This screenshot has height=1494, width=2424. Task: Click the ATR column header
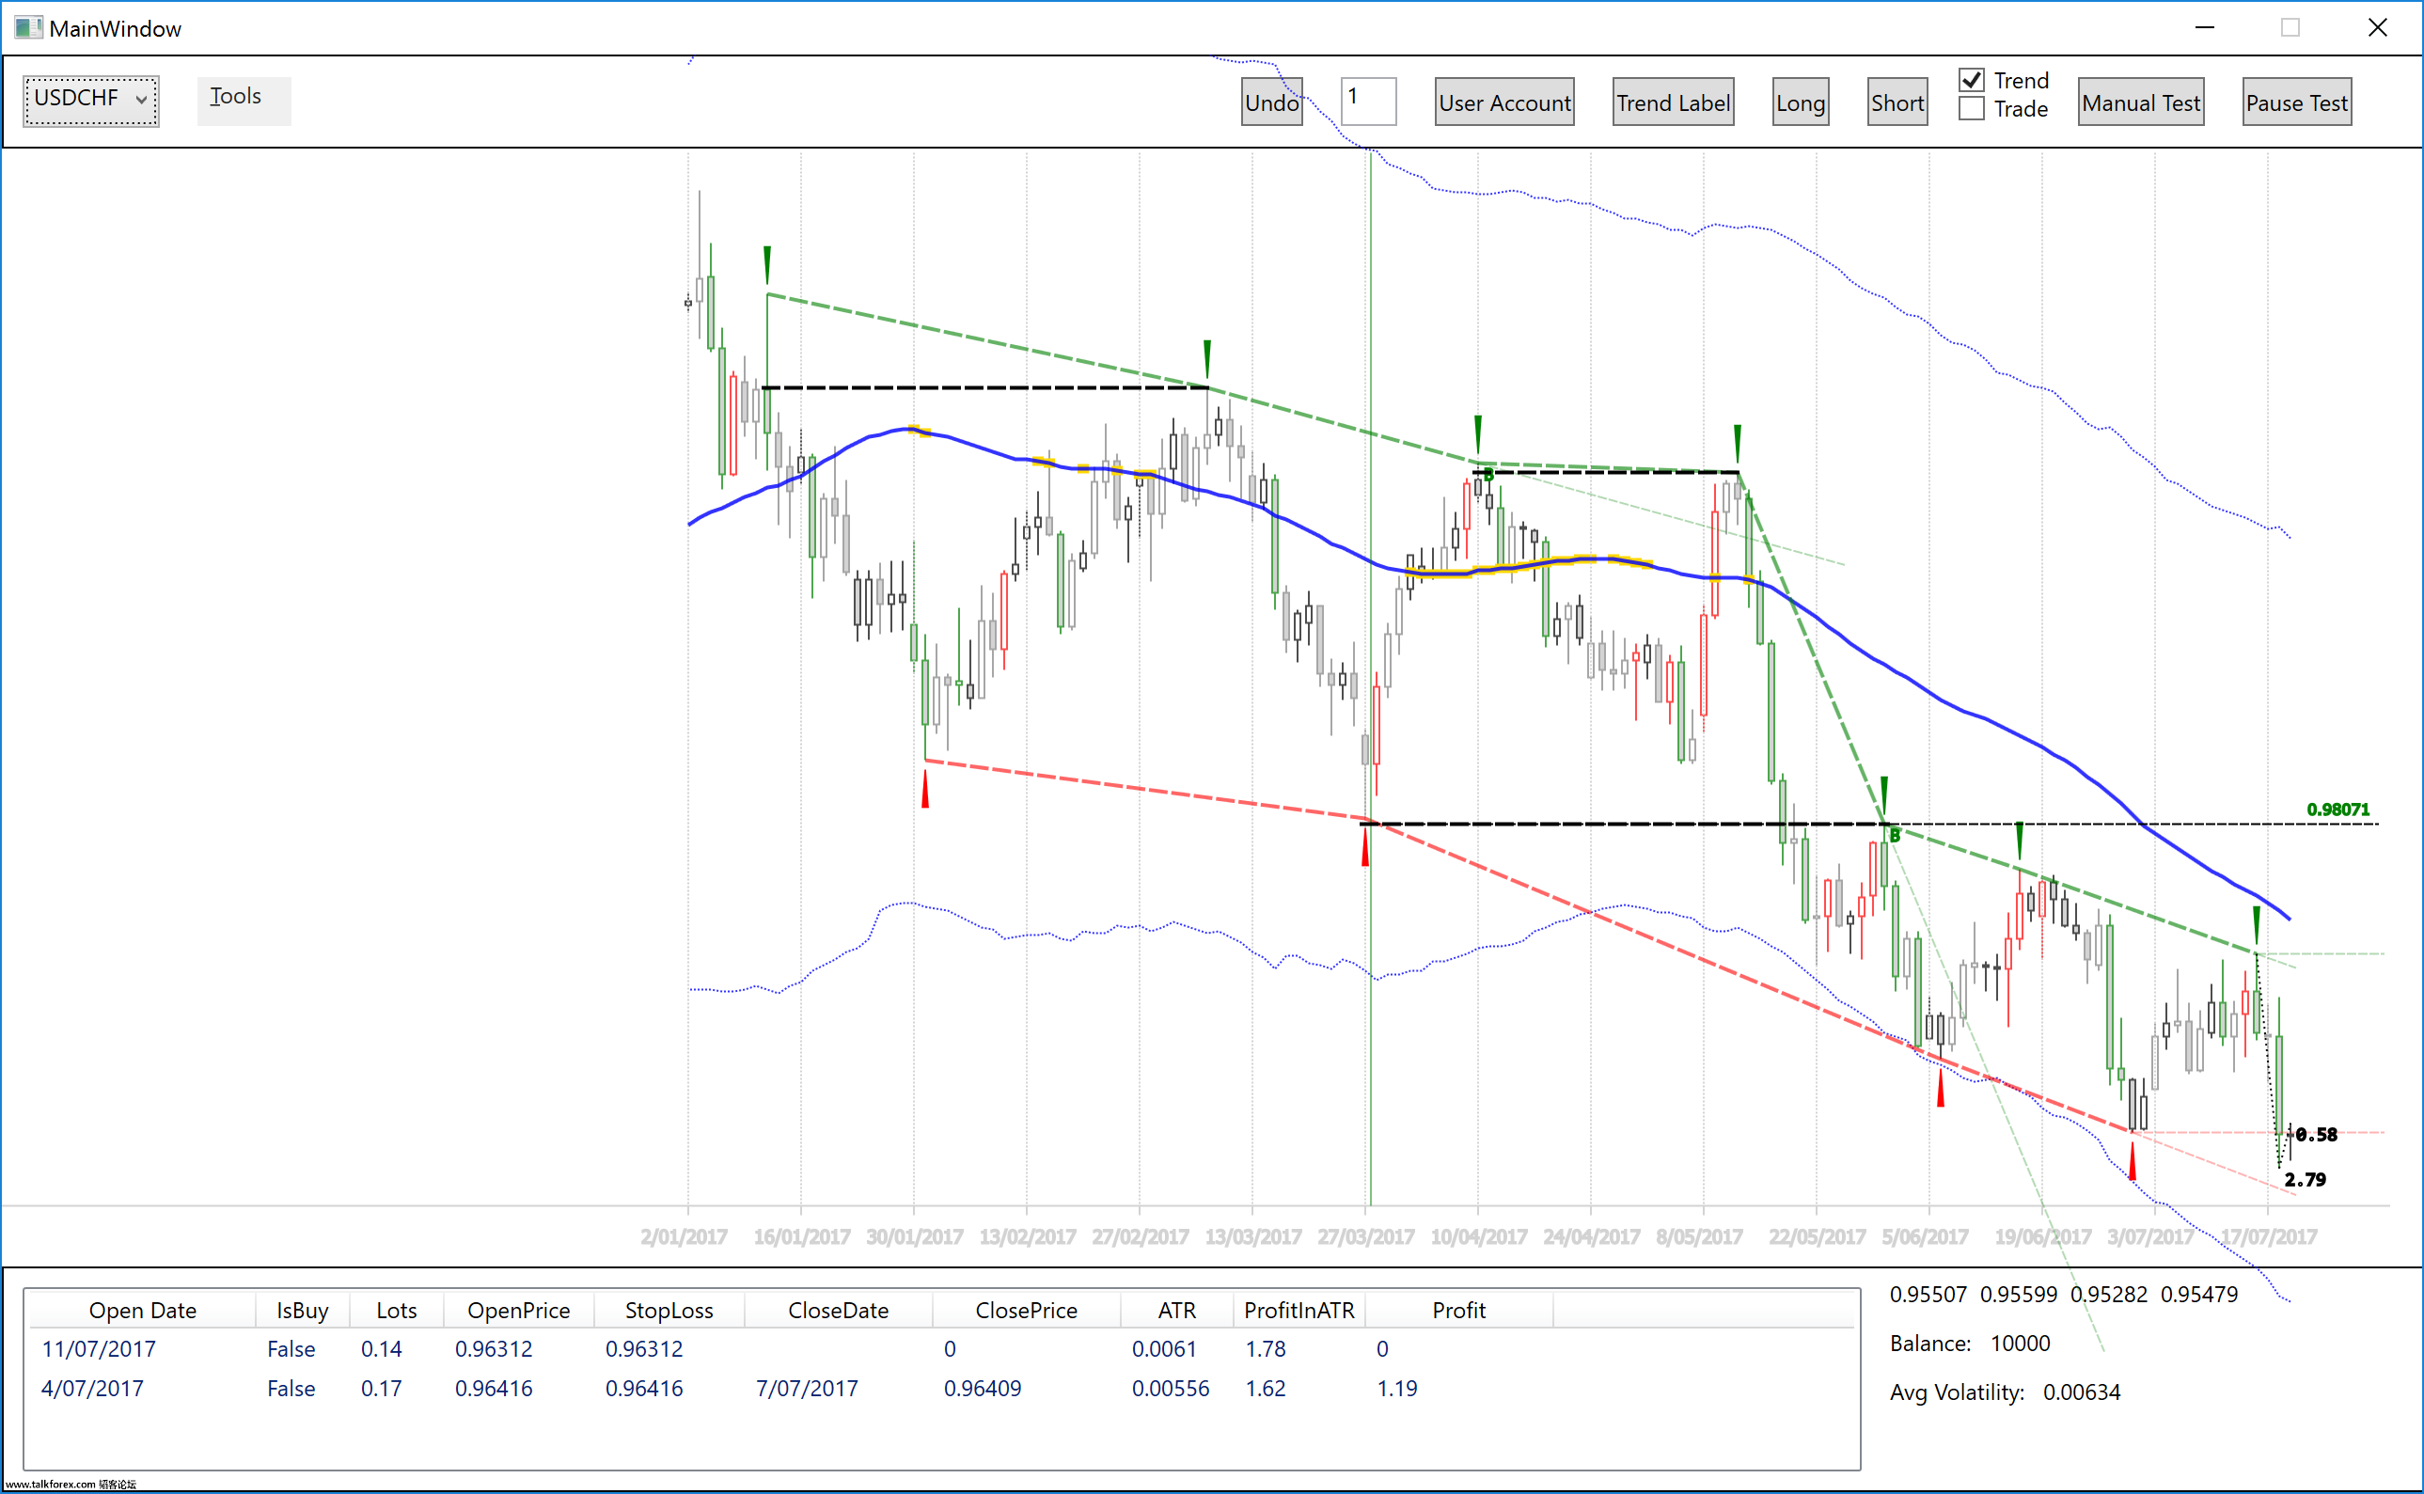[x=1176, y=1311]
